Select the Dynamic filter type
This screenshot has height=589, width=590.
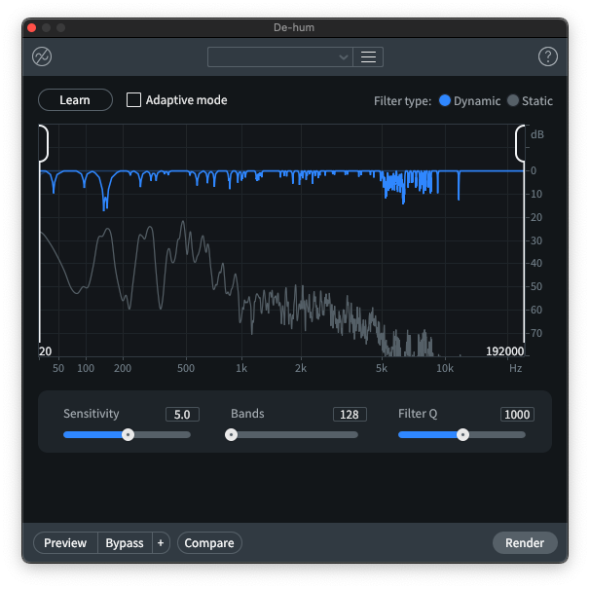coord(445,100)
